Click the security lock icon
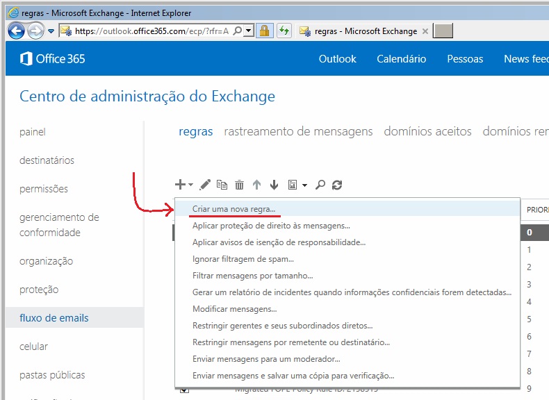 point(264,31)
